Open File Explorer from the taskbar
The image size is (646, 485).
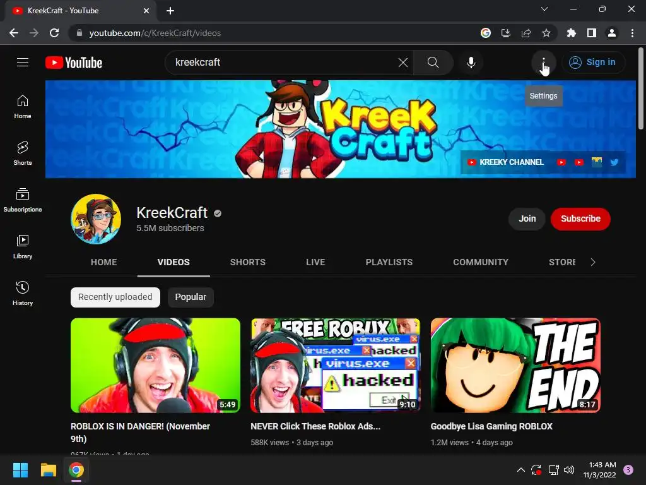(49, 470)
